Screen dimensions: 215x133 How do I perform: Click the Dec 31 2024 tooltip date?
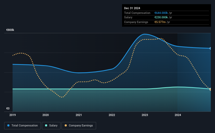pos(132,8)
